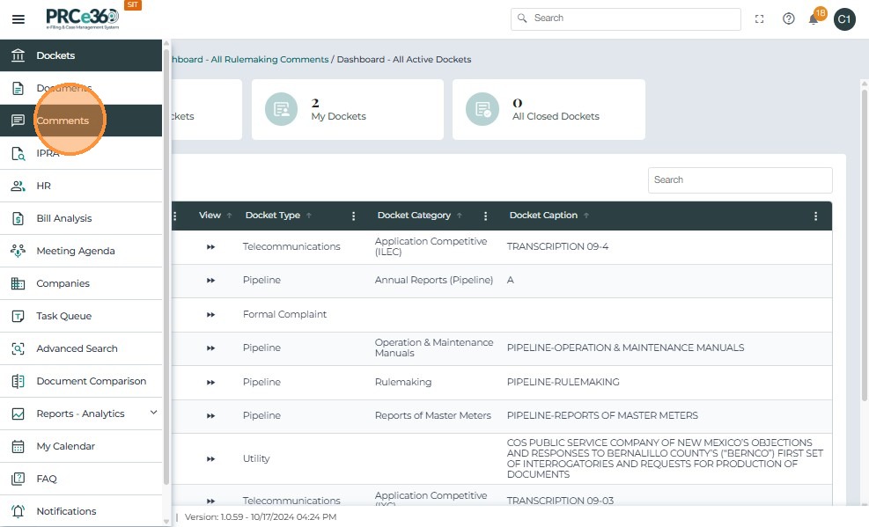Sort by the Docket Type column header
This screenshot has width=869, height=527.
(273, 216)
